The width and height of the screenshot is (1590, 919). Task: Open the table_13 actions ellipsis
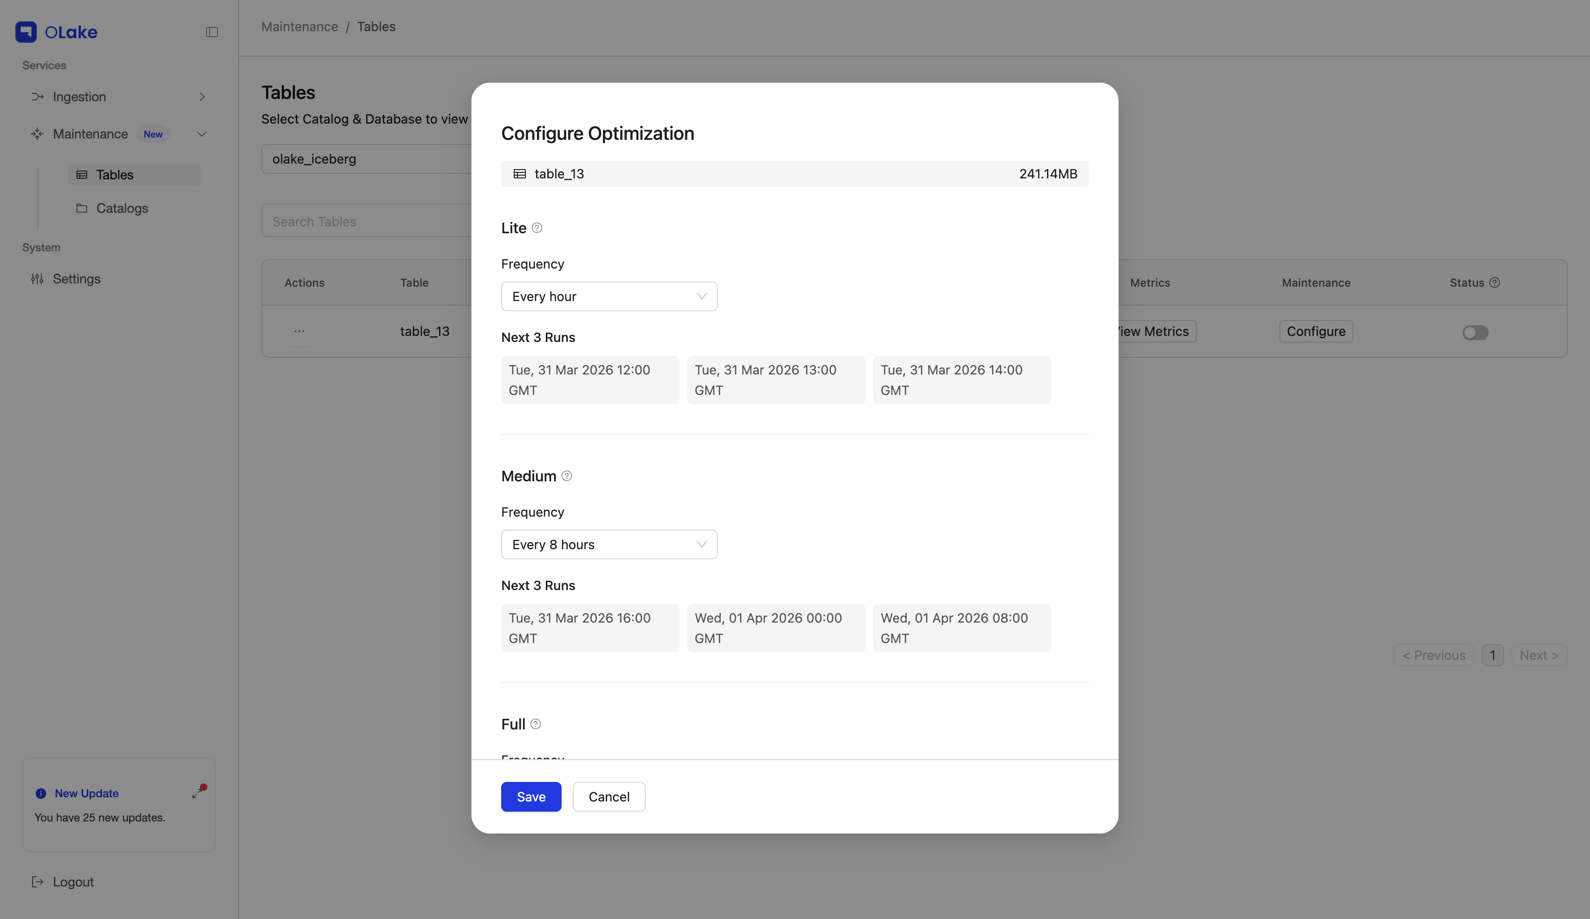[x=299, y=331]
